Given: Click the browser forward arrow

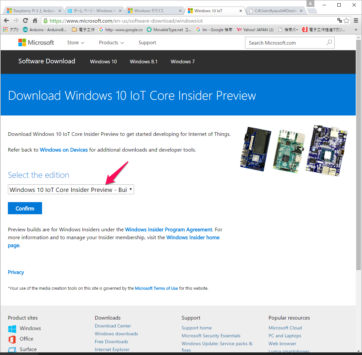Looking at the screenshot, I should click(x=16, y=21).
